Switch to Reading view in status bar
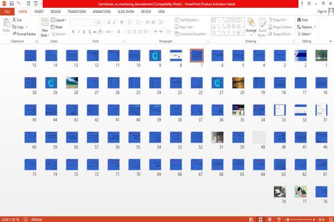The image size is (334, 222). pyautogui.click(x=269, y=219)
